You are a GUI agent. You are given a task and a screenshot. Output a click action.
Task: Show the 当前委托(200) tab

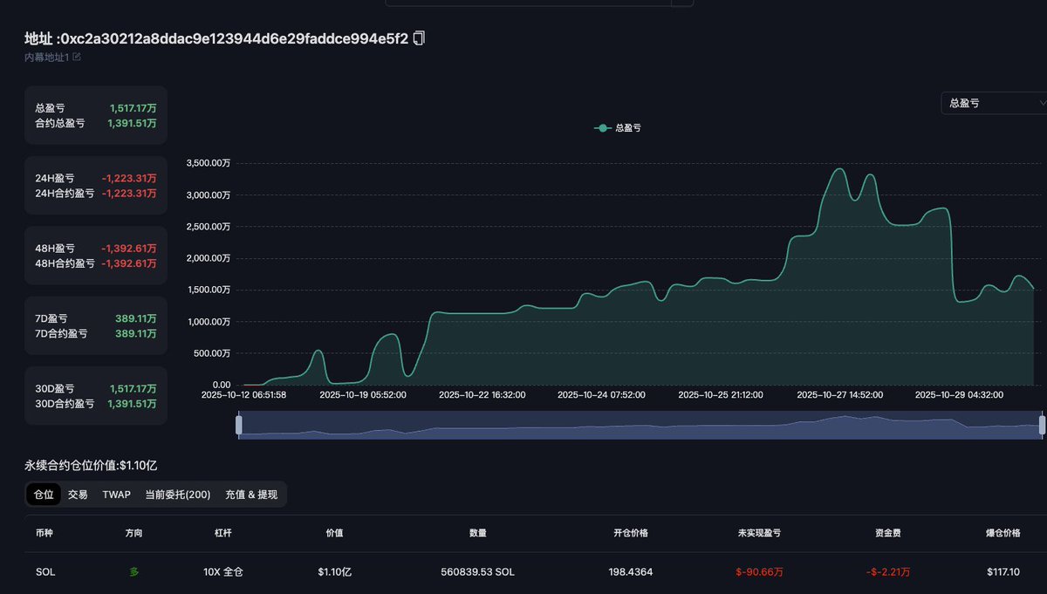(x=178, y=495)
